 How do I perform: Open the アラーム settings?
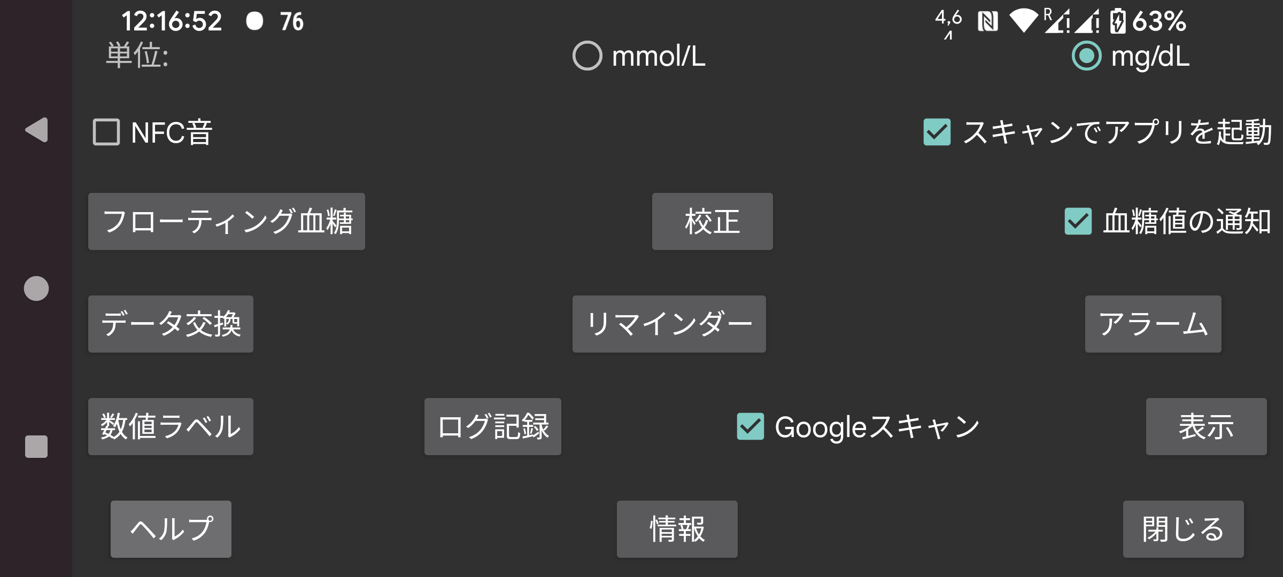1153,324
